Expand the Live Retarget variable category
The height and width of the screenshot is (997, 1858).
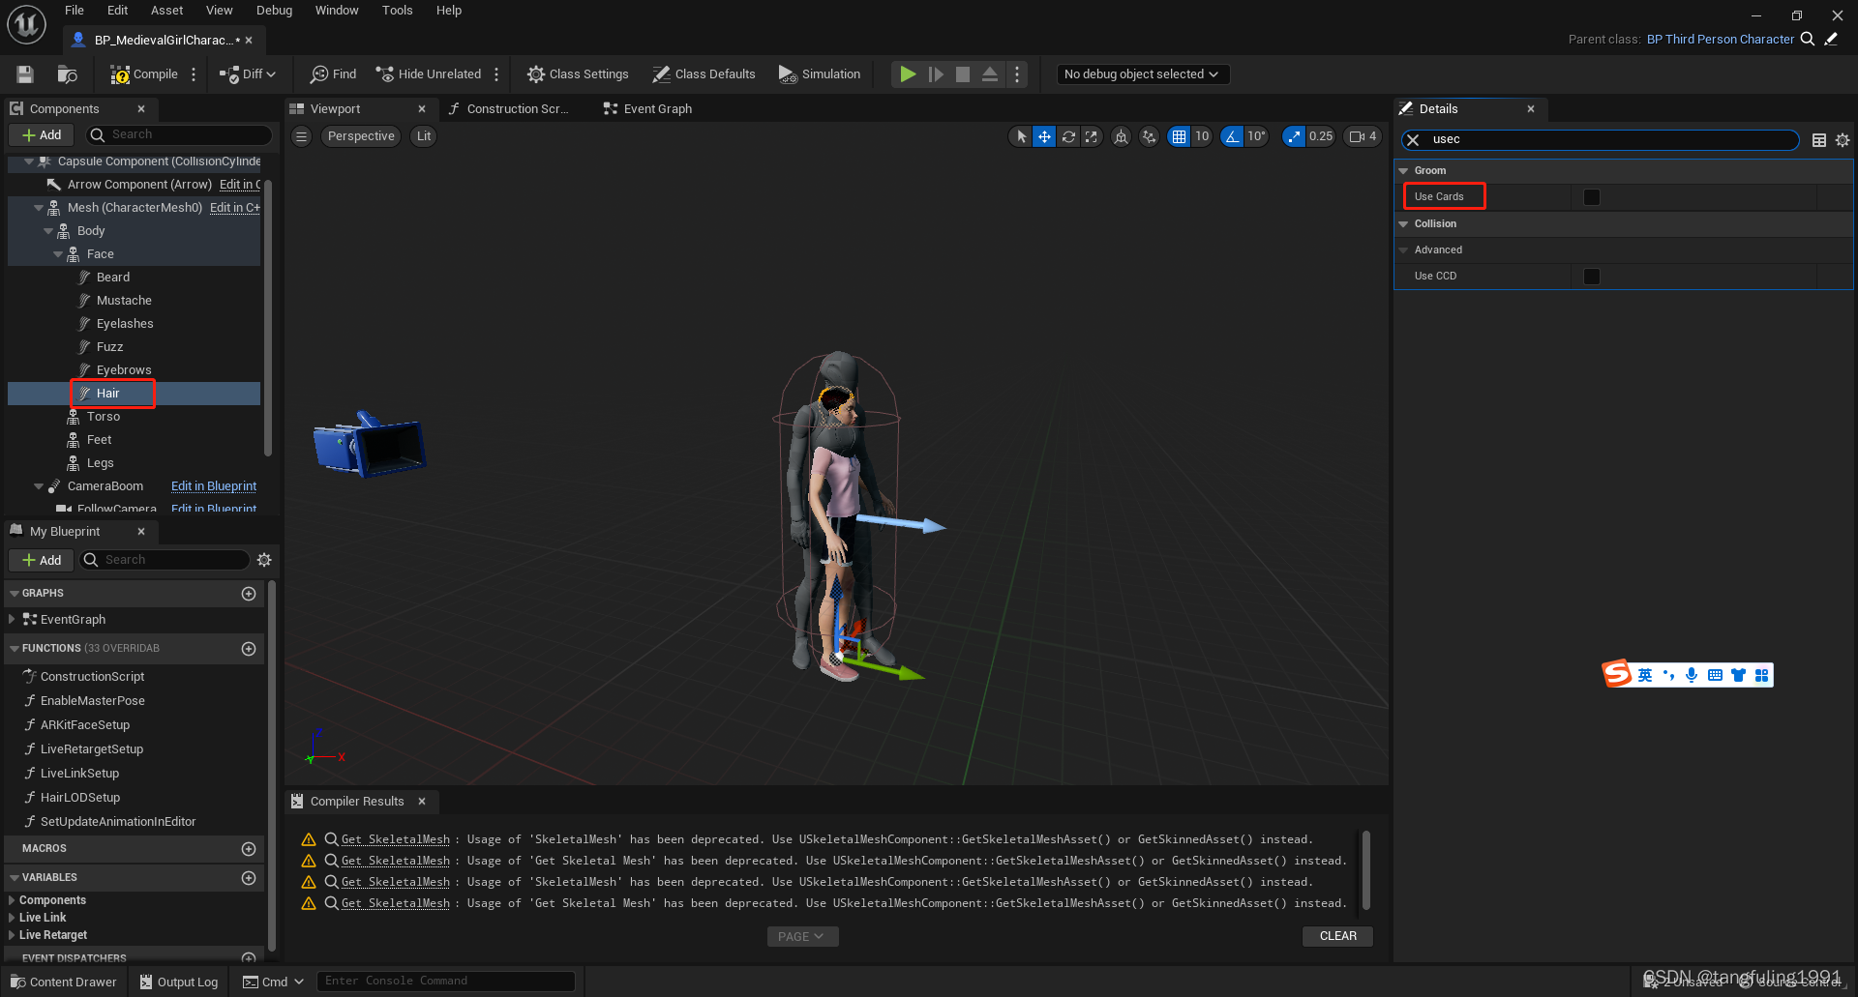[x=12, y=935]
